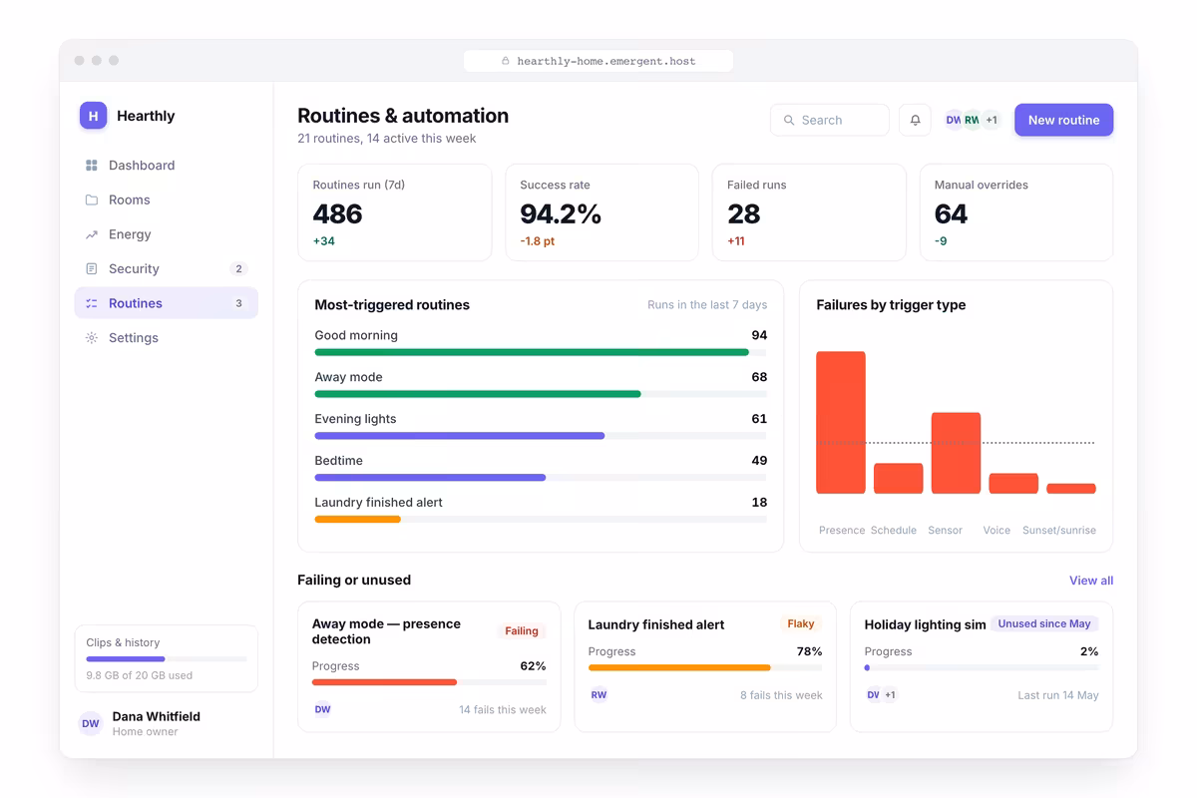Viewport: 1197px width, 798px height.
Task: Click the Away mode green progress bar
Action: click(x=478, y=394)
